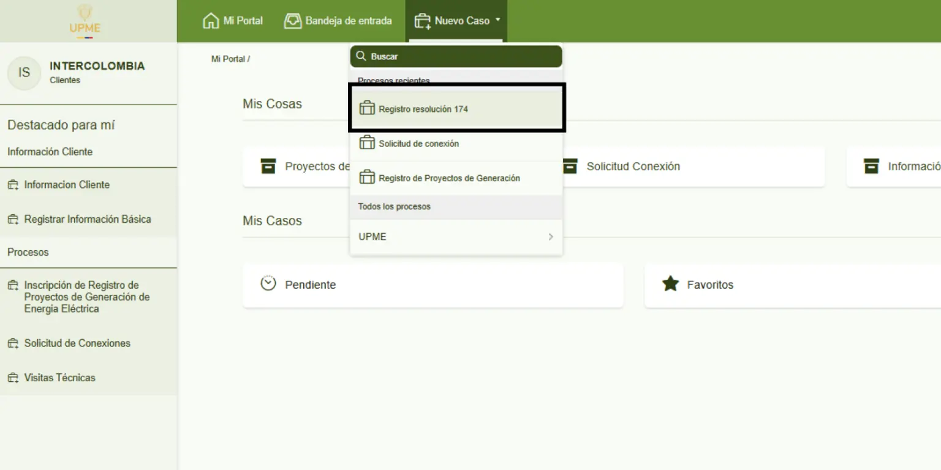Choose Solicitud de conexión from menu
The height and width of the screenshot is (470, 941).
click(418, 144)
